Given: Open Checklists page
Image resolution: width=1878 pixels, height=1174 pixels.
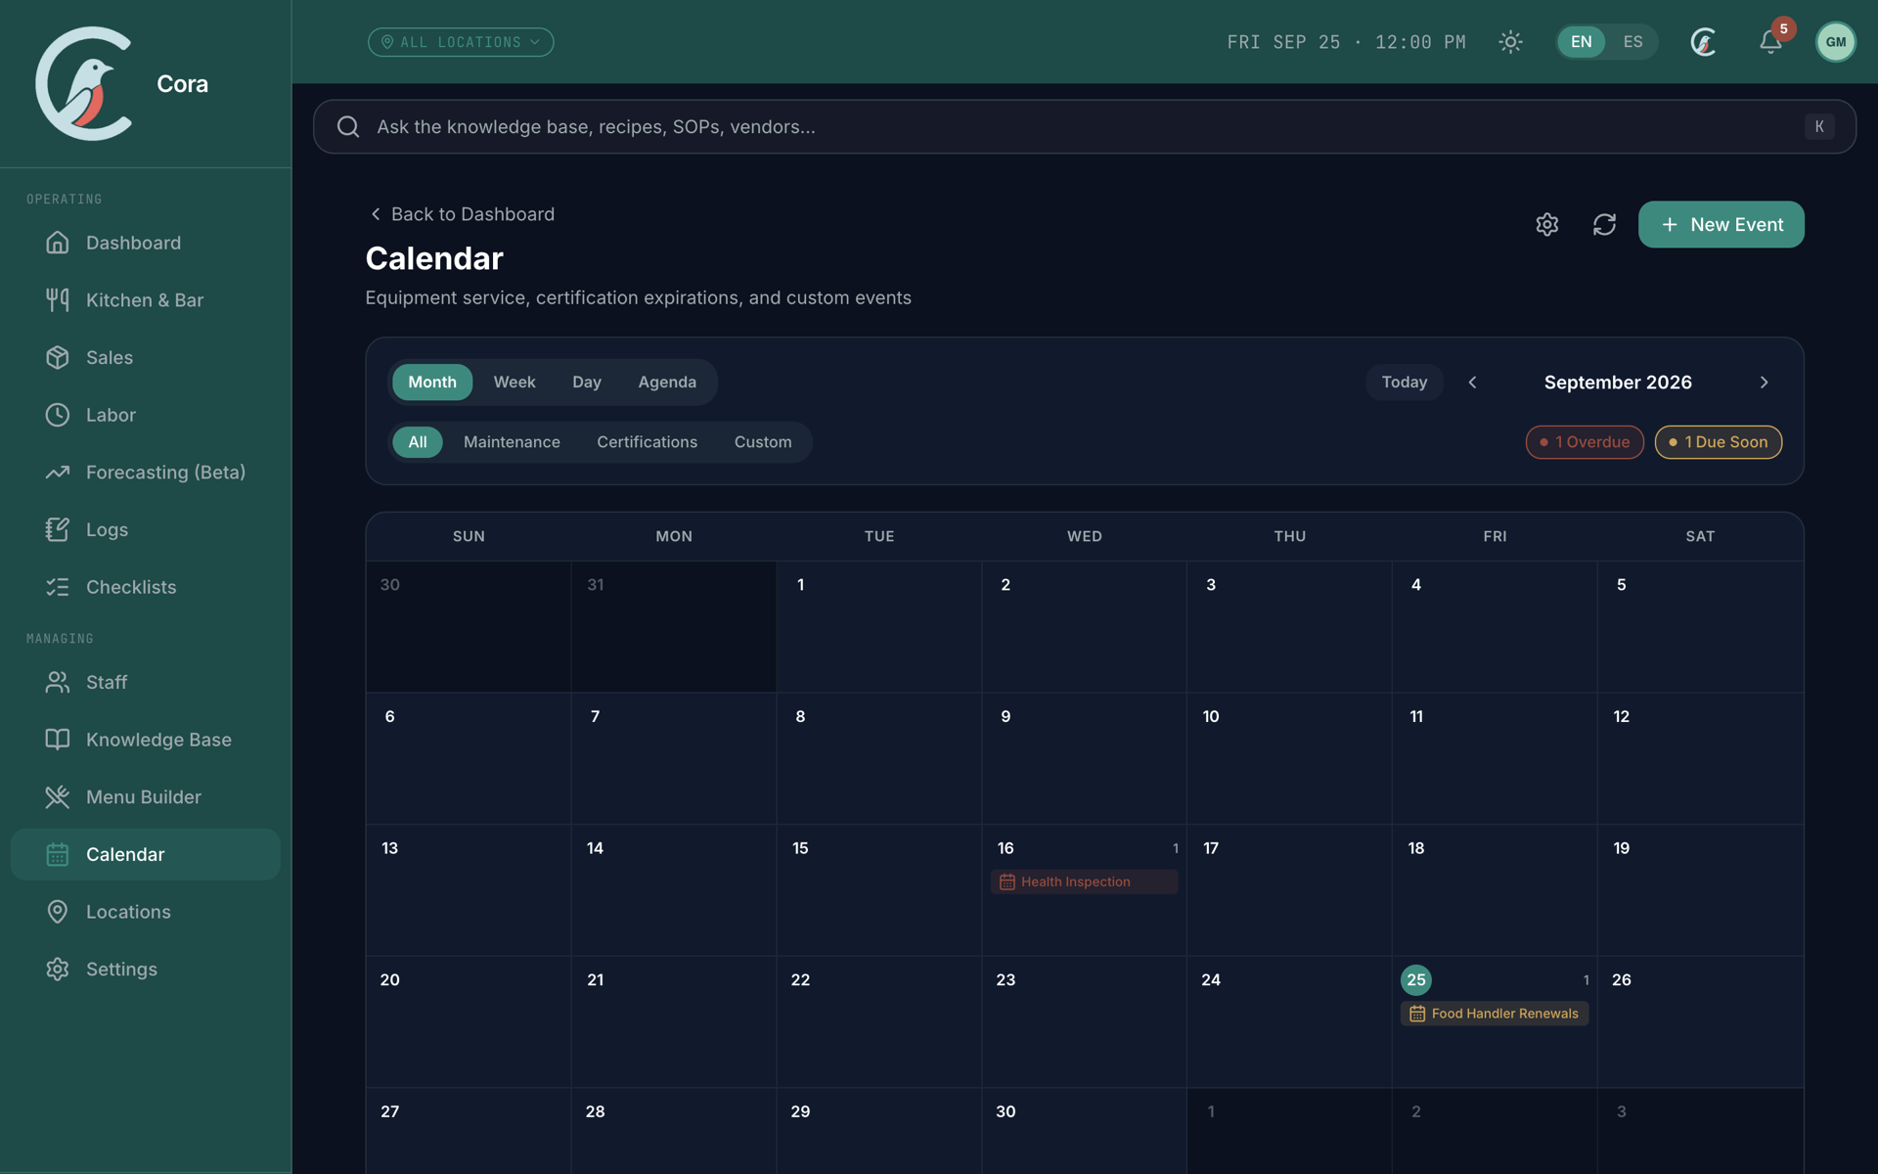Looking at the screenshot, I should coord(146,587).
